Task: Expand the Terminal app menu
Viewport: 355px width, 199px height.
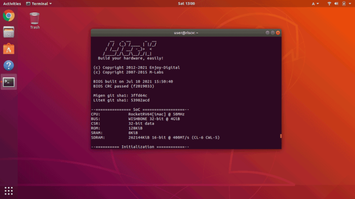Action: [x=39, y=3]
